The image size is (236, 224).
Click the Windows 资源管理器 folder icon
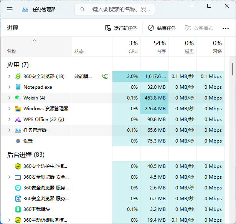[18, 109]
